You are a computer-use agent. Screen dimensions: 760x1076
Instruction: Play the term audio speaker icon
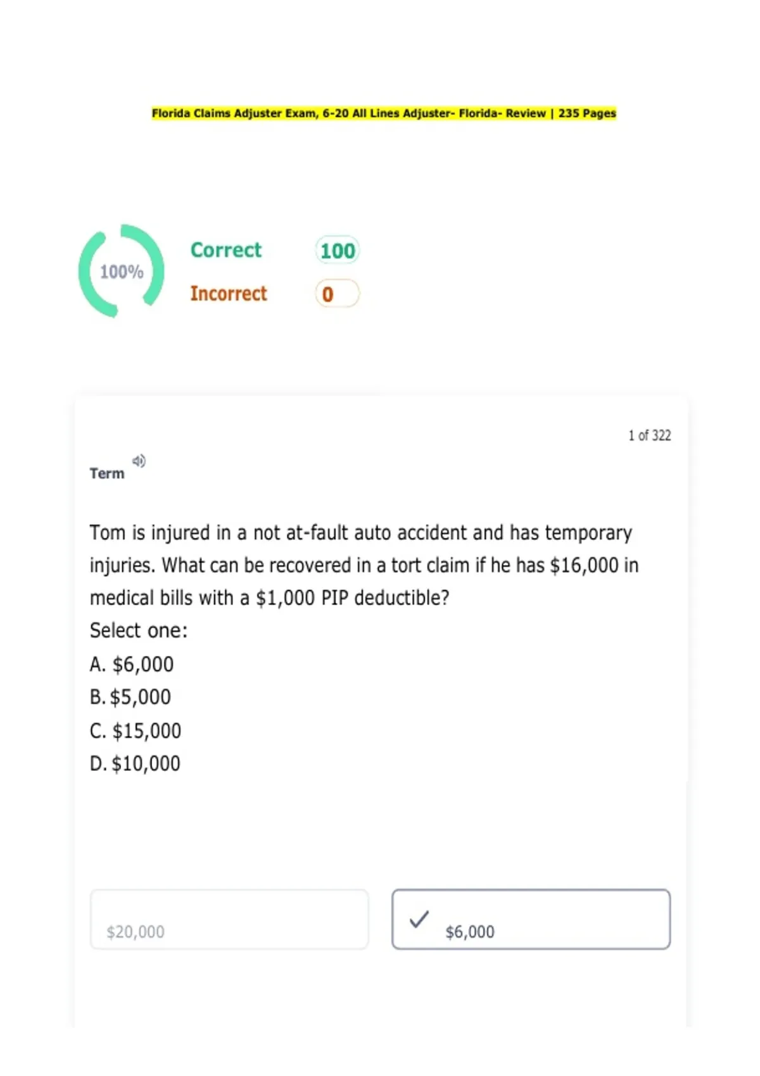(x=139, y=461)
